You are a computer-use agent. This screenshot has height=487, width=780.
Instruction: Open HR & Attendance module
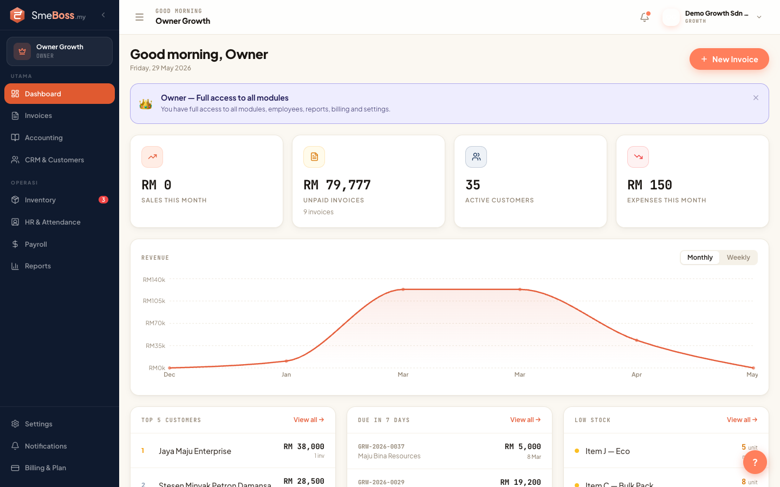(x=60, y=222)
